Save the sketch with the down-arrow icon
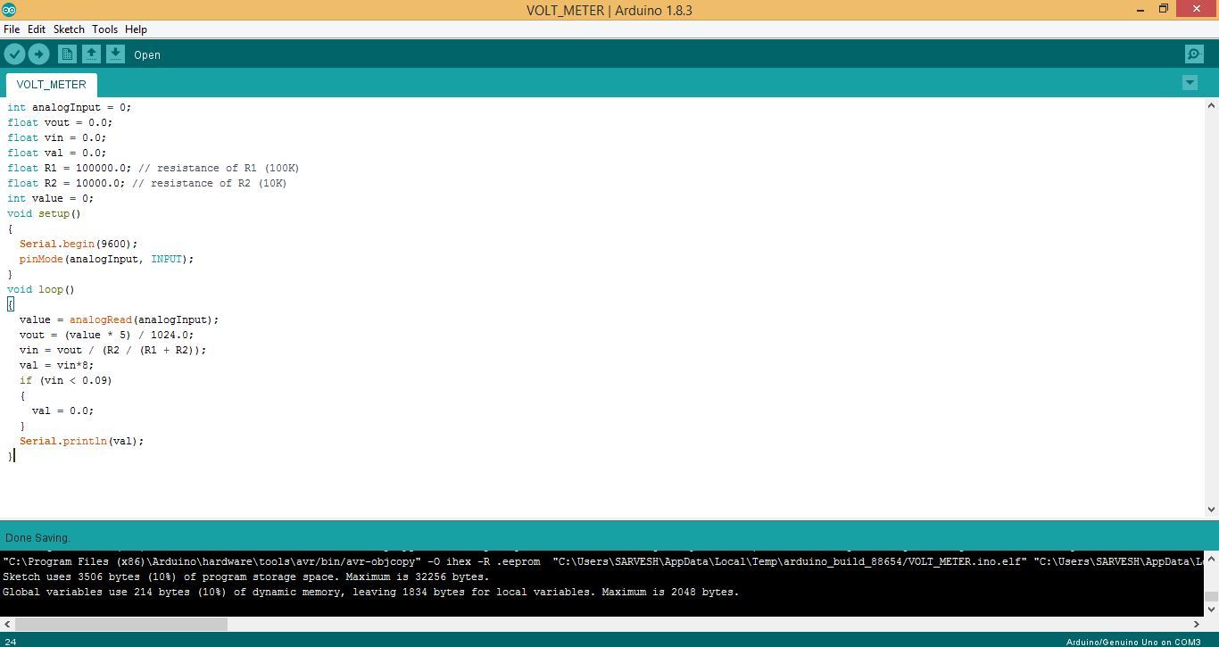This screenshot has width=1219, height=647. [115, 54]
